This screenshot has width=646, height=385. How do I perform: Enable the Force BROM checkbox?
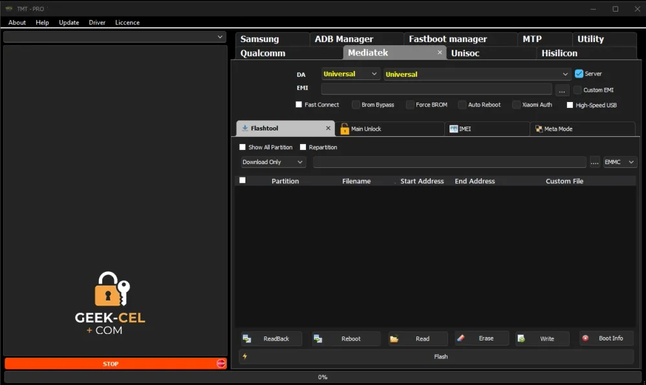(410, 105)
